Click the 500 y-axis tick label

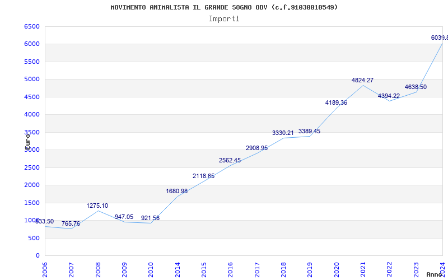coord(34,238)
